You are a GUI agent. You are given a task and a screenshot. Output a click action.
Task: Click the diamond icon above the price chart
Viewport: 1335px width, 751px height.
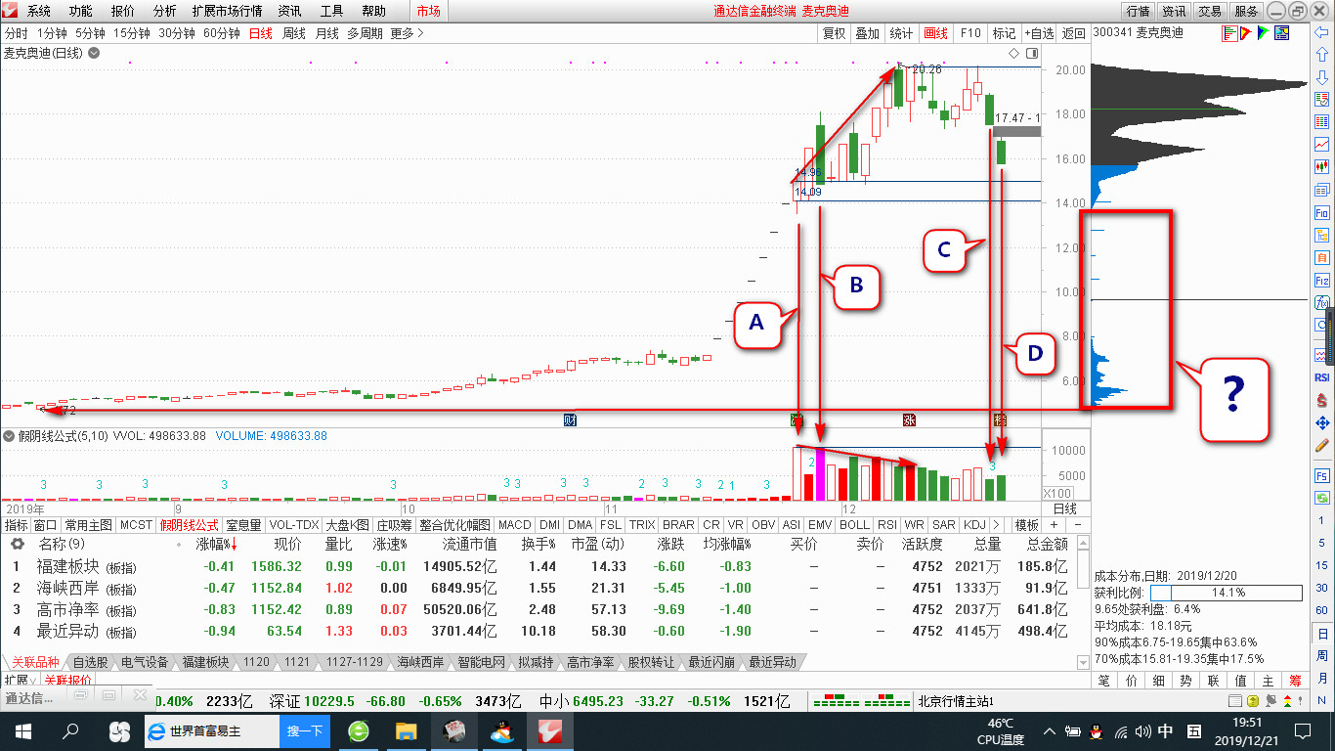(1014, 53)
